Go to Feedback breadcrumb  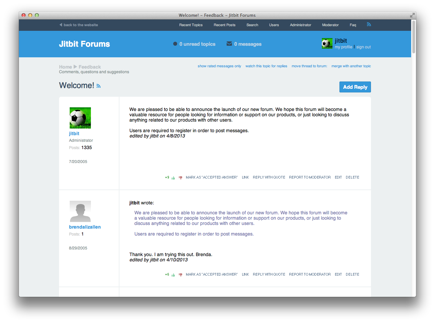point(90,67)
